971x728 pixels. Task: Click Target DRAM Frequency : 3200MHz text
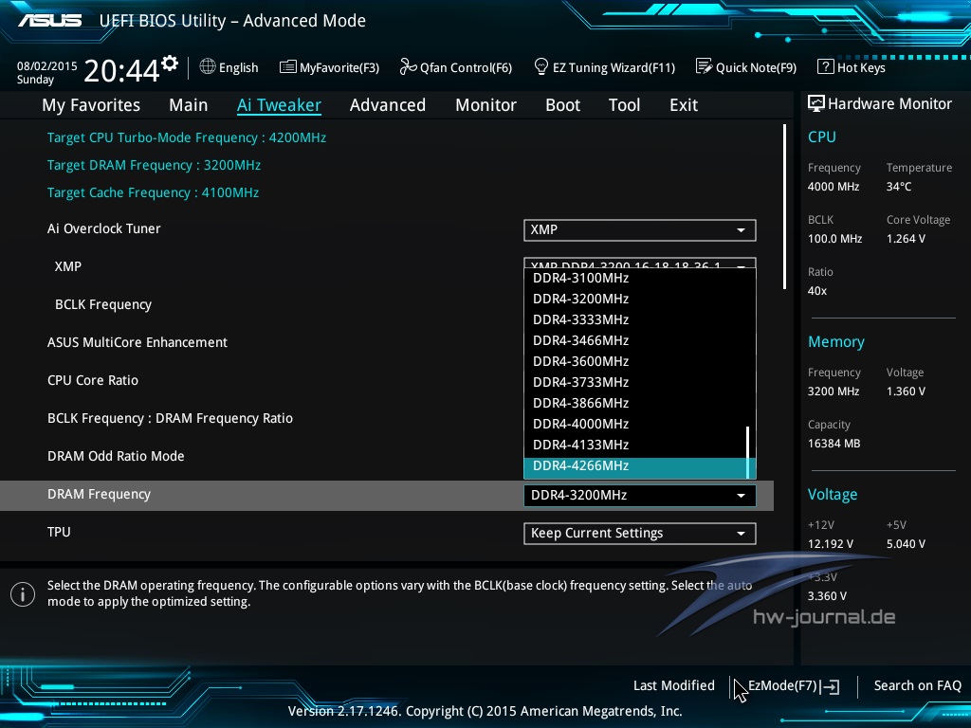pyautogui.click(x=155, y=165)
